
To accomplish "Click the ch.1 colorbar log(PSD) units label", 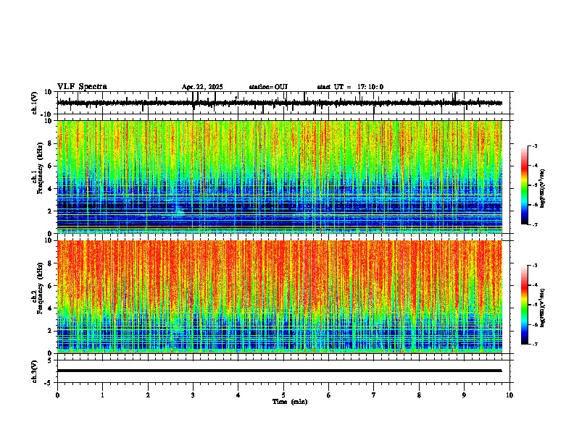I will coord(542,188).
